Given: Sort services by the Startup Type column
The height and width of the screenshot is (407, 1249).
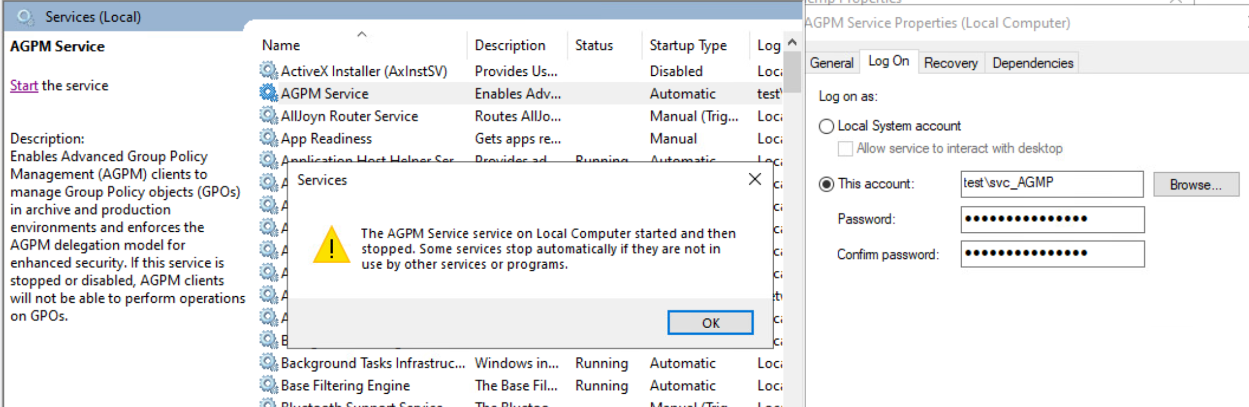Looking at the screenshot, I should click(x=688, y=45).
